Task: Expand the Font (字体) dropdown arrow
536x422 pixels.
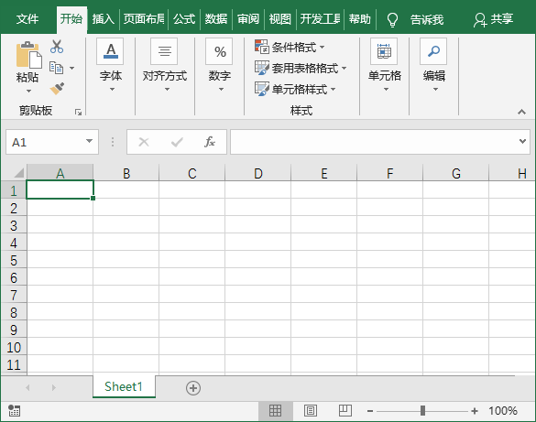Action: click(112, 90)
